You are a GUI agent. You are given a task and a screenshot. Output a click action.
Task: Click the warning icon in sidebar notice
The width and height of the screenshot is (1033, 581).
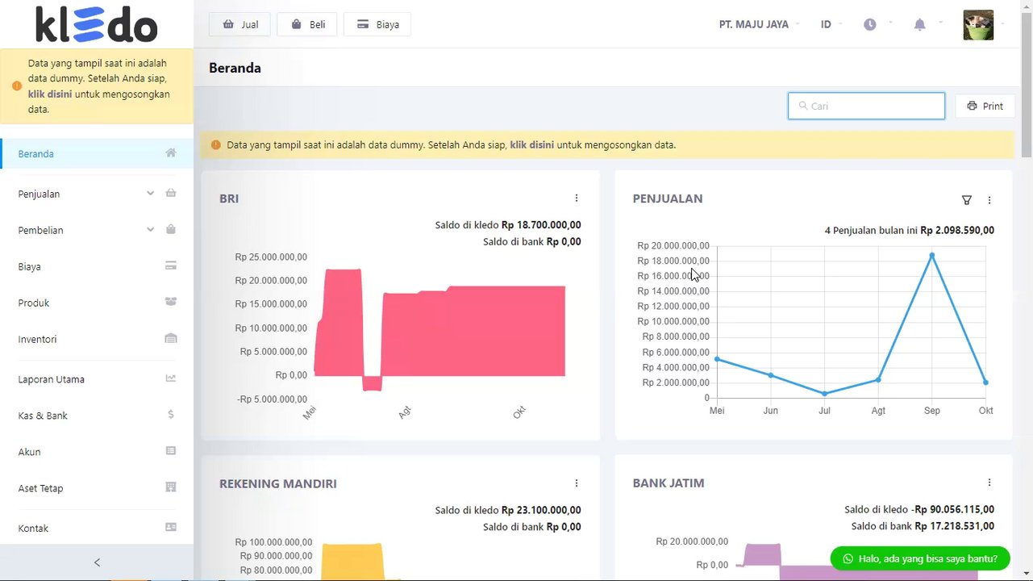[17, 86]
